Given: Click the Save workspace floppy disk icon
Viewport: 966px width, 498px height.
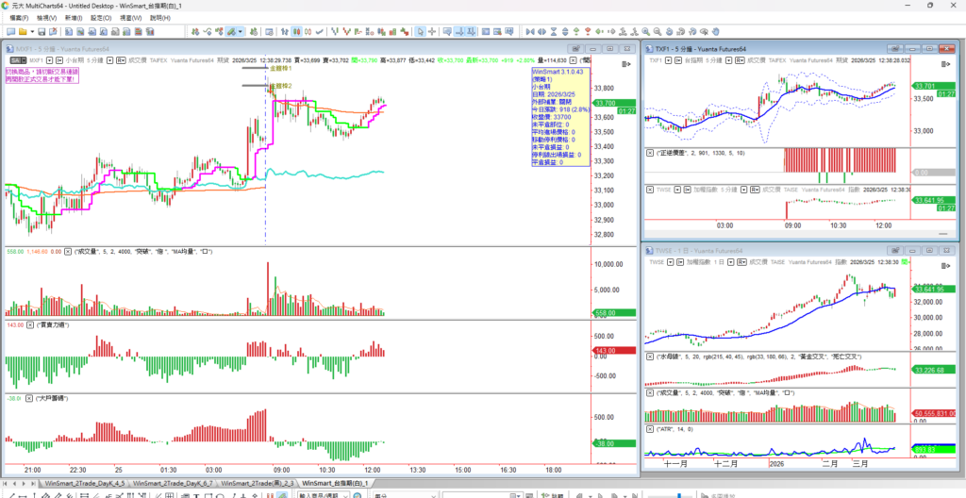Looking at the screenshot, I should tap(39, 30).
